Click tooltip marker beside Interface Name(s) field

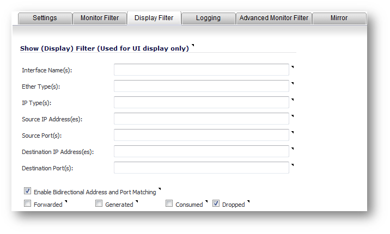click(x=292, y=66)
